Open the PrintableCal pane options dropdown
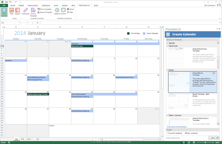222x144 pixels. pos(217,29)
